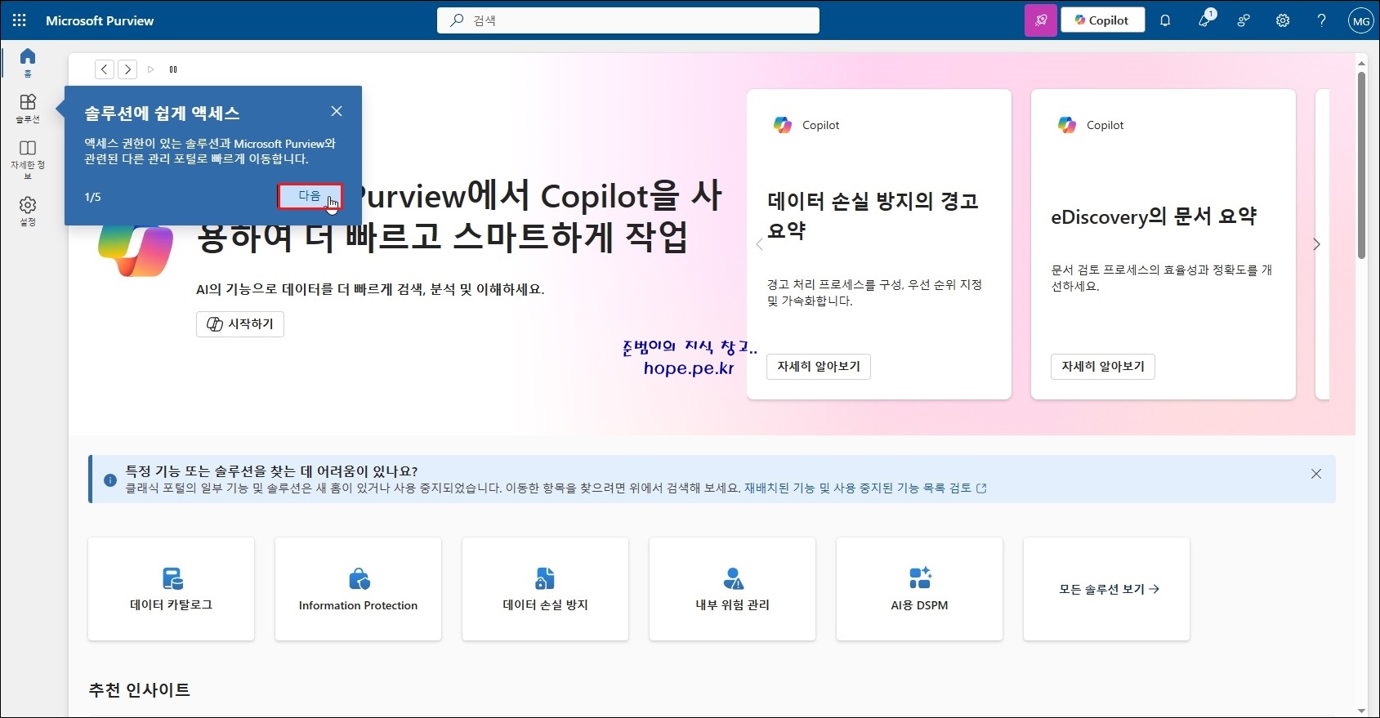This screenshot has height=718, width=1380.
Task: Open the 데이터 카탈로그 tile
Action: pos(171,589)
